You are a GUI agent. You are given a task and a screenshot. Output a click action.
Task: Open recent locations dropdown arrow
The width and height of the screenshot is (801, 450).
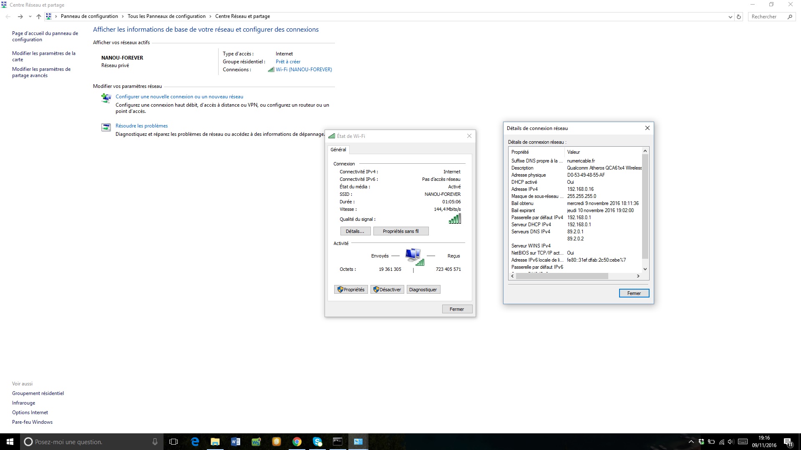pyautogui.click(x=30, y=17)
